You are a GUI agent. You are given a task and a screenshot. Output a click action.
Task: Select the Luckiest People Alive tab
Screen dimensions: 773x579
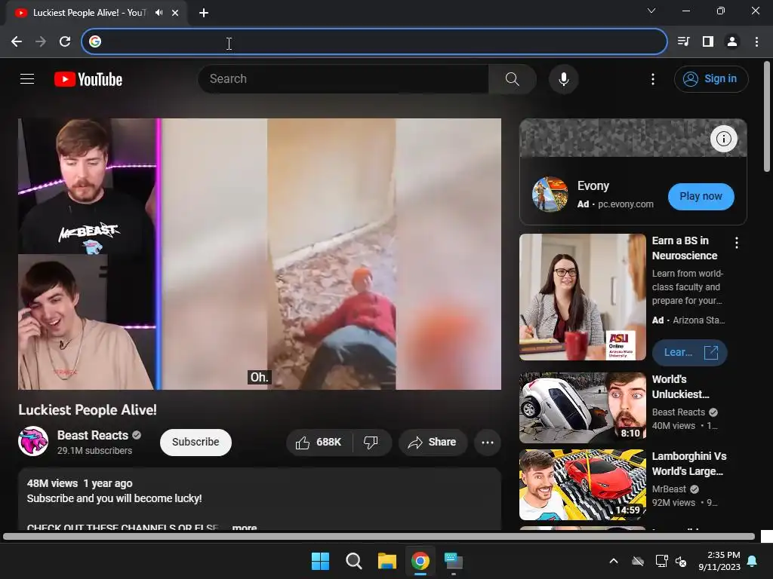point(89,13)
